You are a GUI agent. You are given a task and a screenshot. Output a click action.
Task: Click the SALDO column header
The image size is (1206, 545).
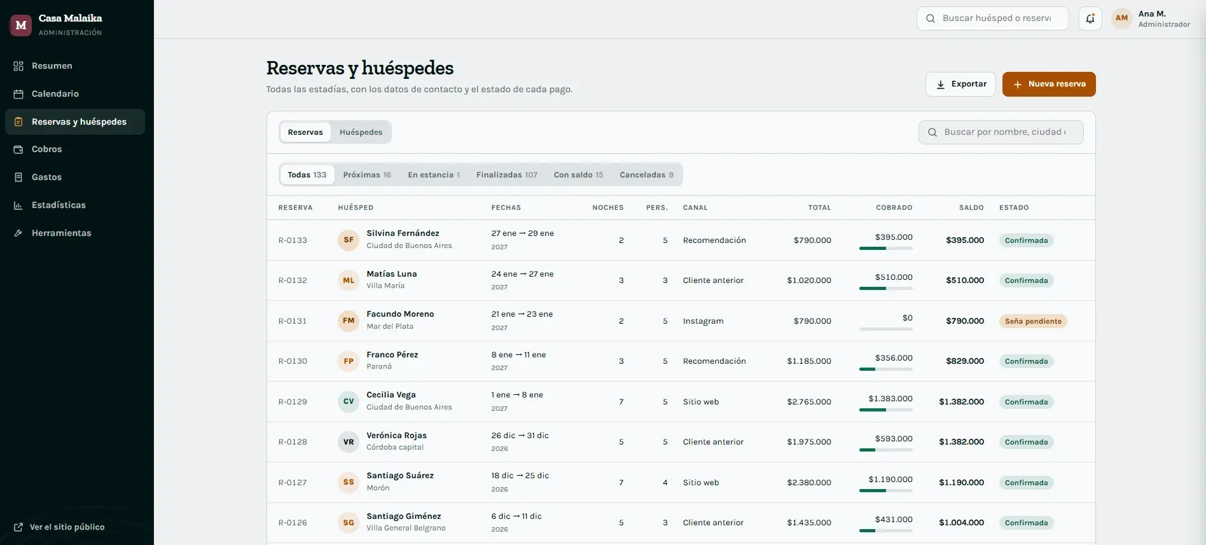click(971, 208)
